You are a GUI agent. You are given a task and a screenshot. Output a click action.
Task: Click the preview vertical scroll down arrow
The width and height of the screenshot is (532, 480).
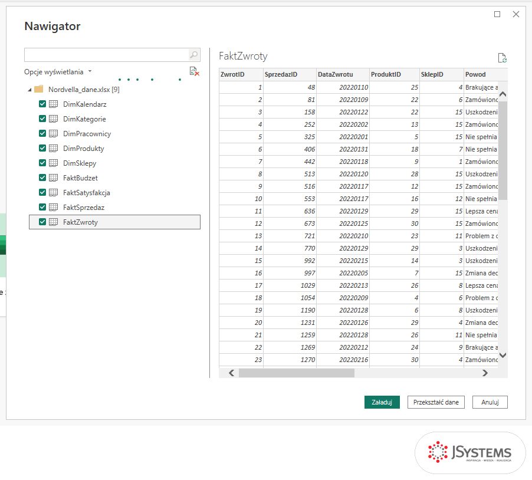click(x=503, y=355)
